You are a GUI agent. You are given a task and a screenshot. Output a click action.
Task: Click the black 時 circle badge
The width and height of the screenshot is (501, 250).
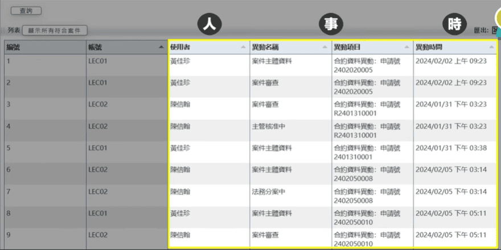454,24
